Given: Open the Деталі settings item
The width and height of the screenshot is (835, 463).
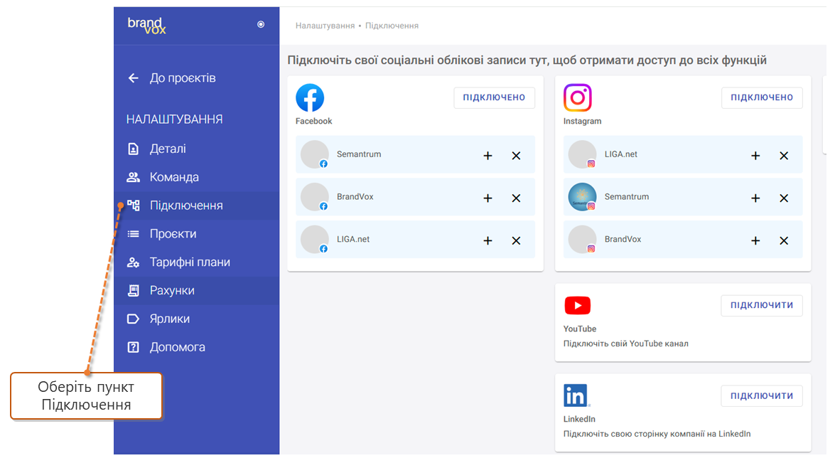Looking at the screenshot, I should (197, 149).
